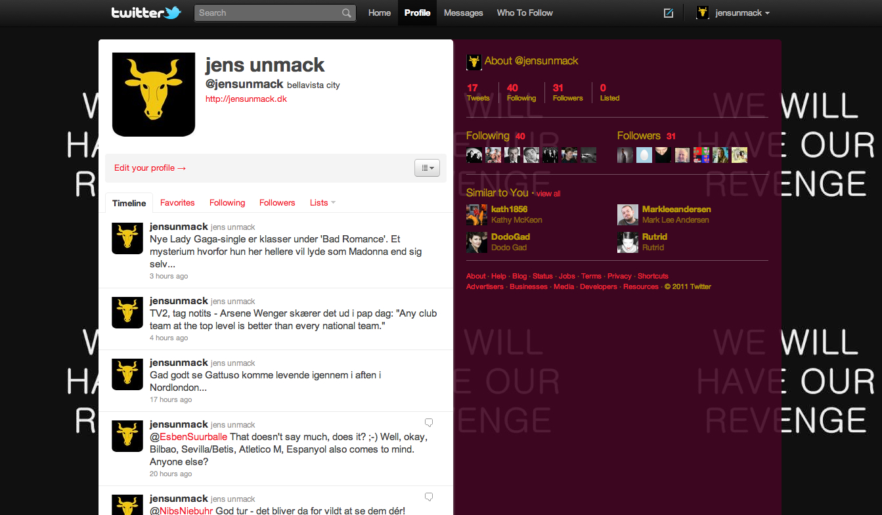Screen dimensions: 882x515
Task: Click the egg avatar in Followers row
Action: click(x=644, y=155)
